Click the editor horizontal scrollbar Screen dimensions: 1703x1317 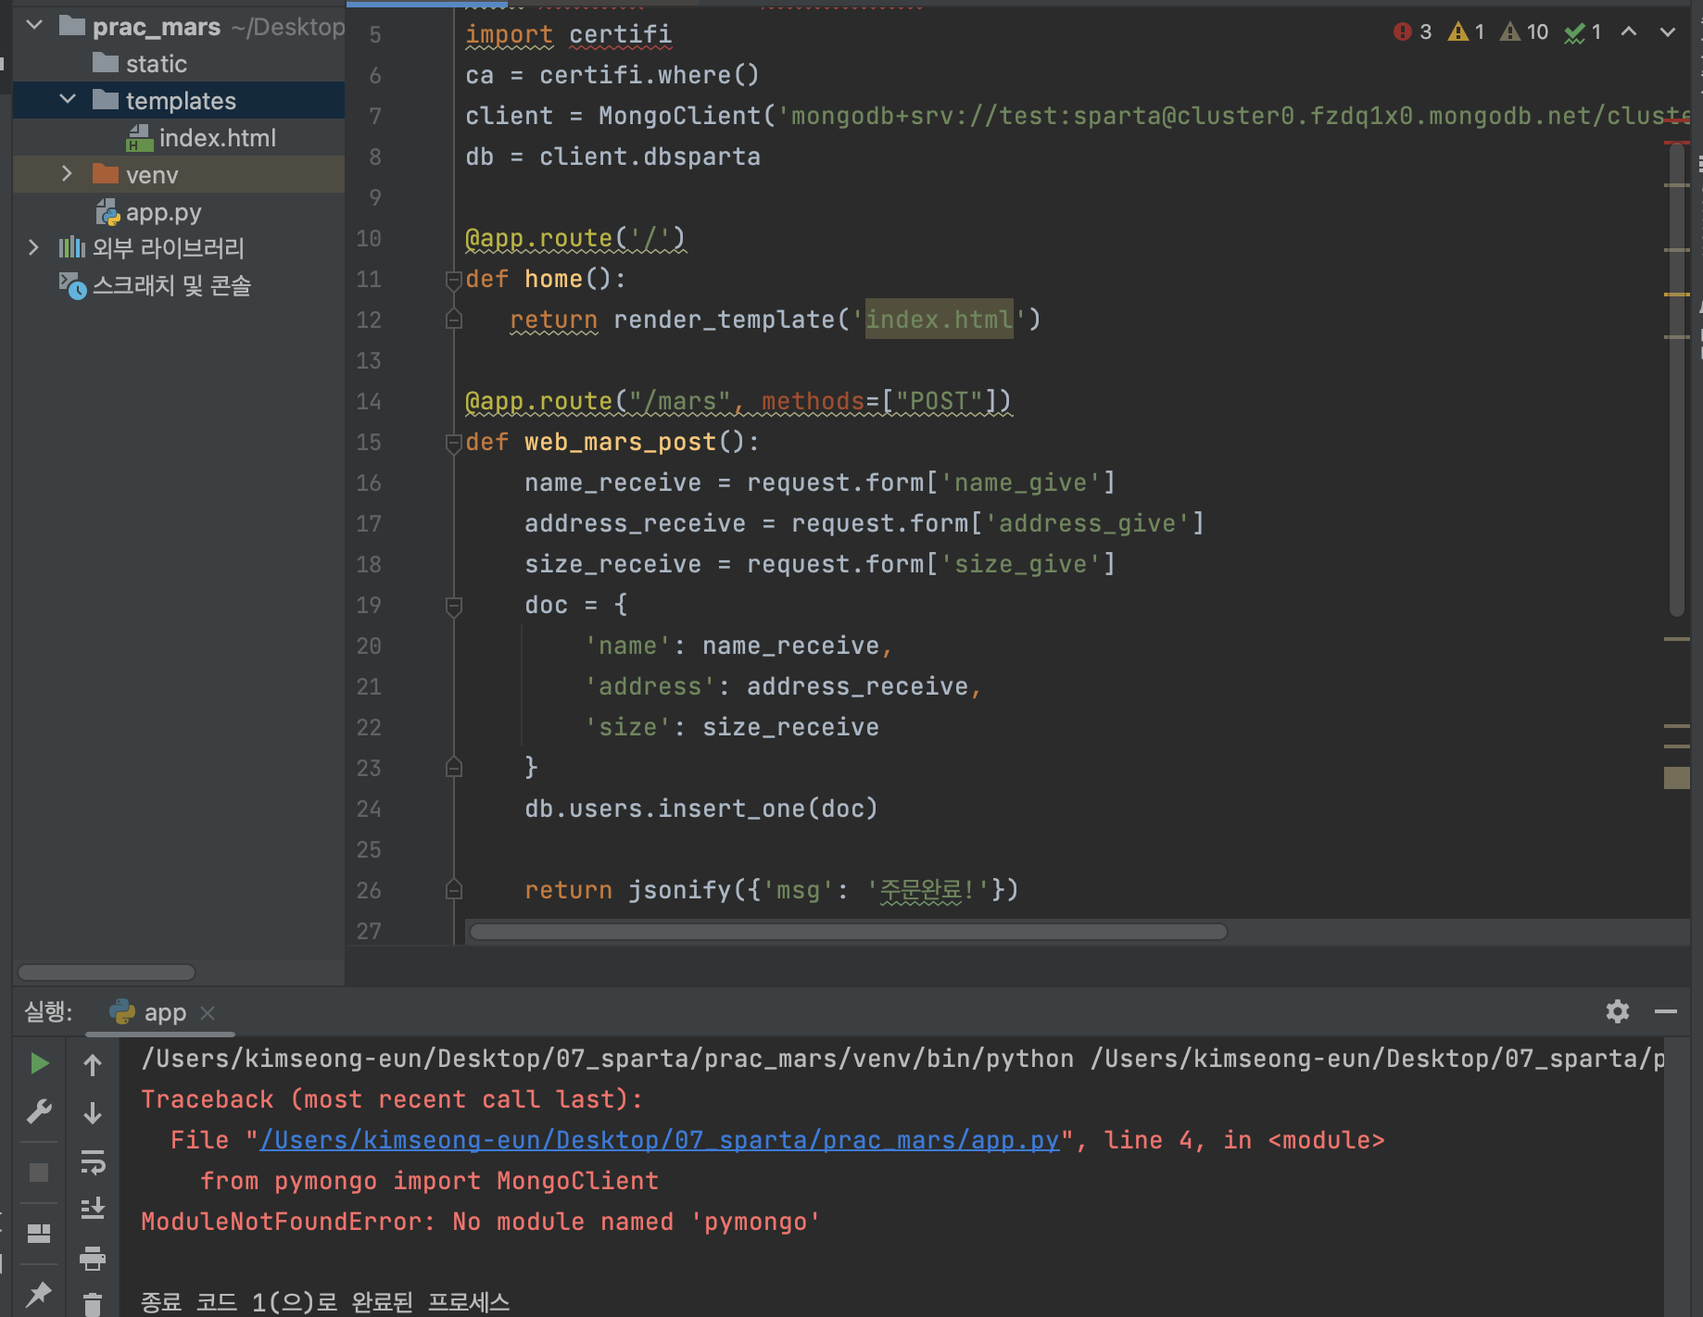pos(848,932)
